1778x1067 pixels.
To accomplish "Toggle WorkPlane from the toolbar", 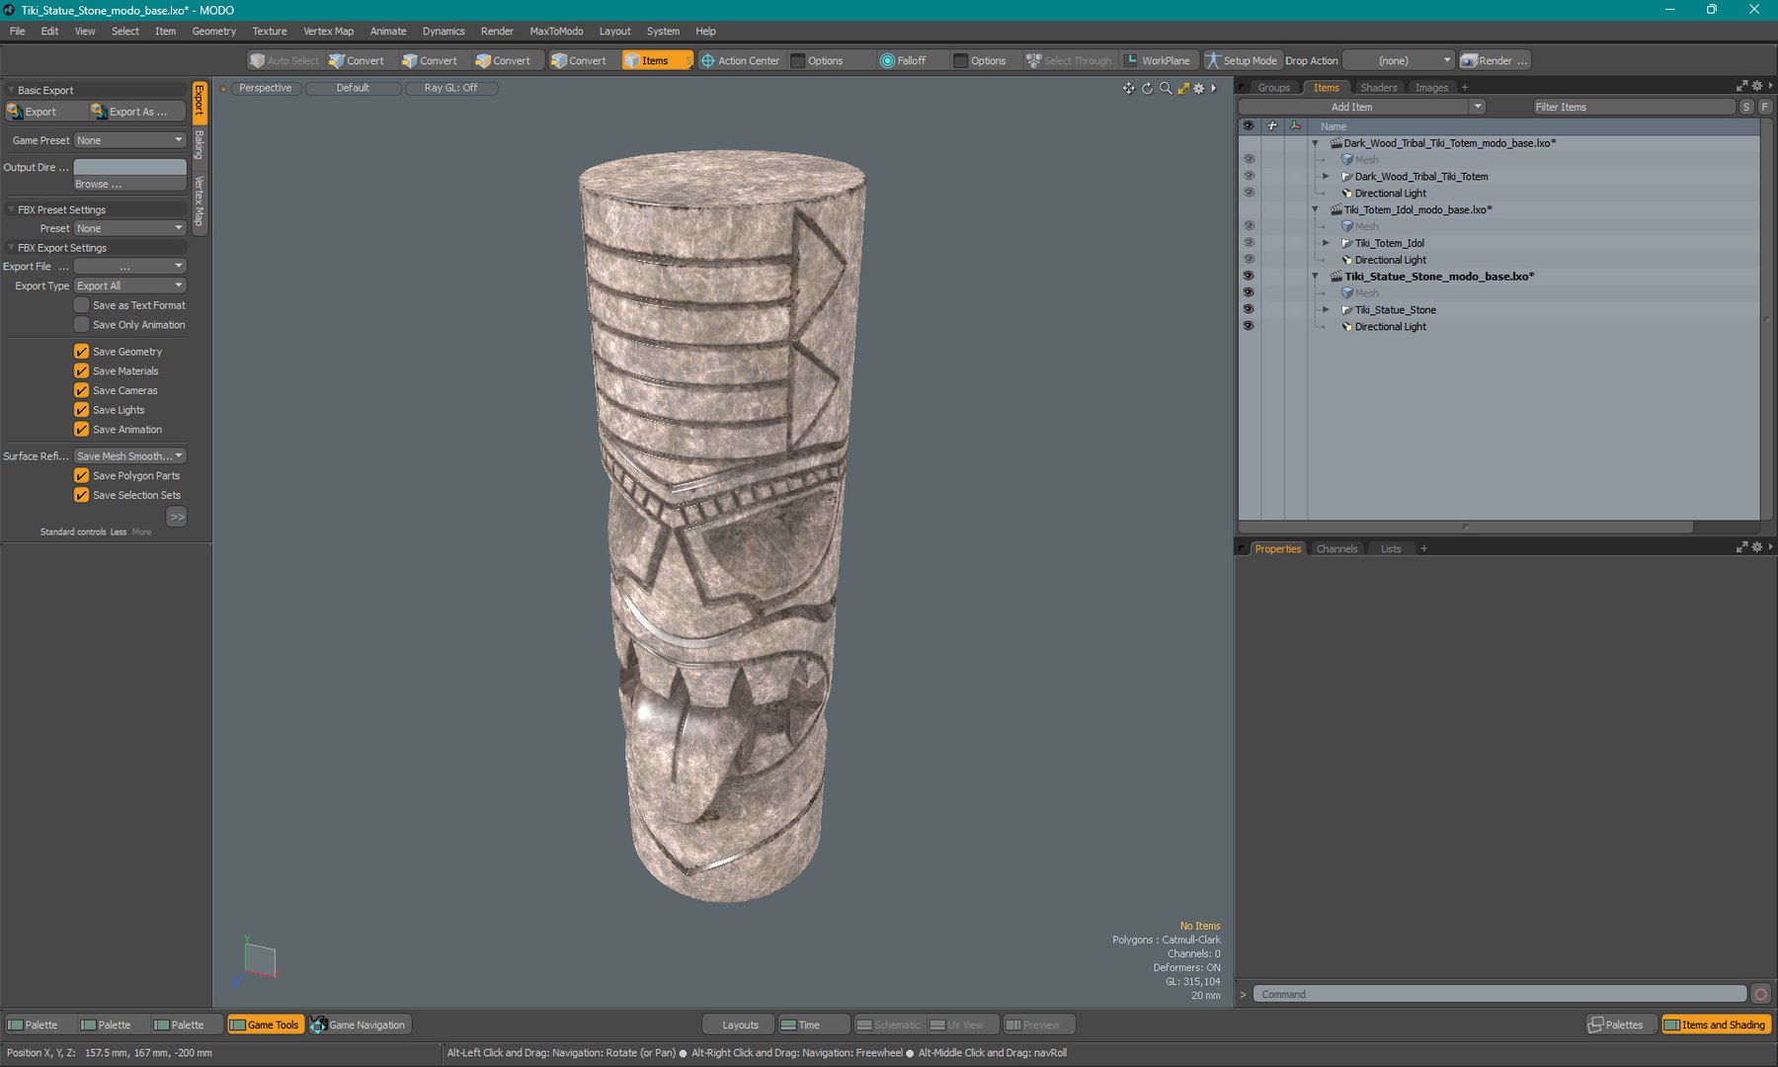I will point(1158,60).
